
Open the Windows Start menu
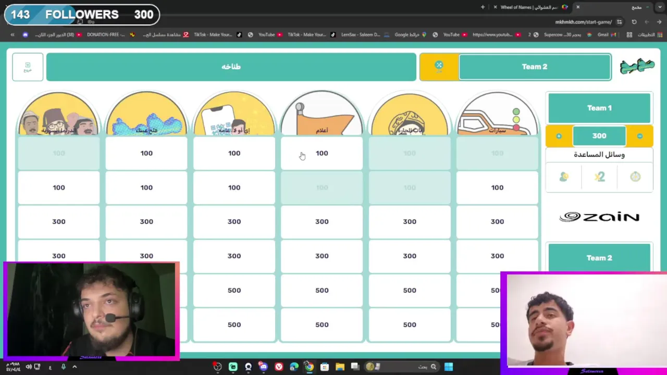tap(449, 367)
